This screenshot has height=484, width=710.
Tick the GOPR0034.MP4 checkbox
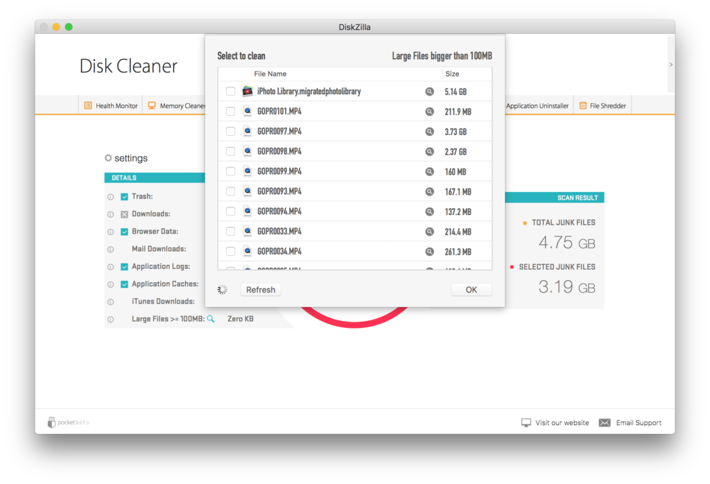click(230, 251)
